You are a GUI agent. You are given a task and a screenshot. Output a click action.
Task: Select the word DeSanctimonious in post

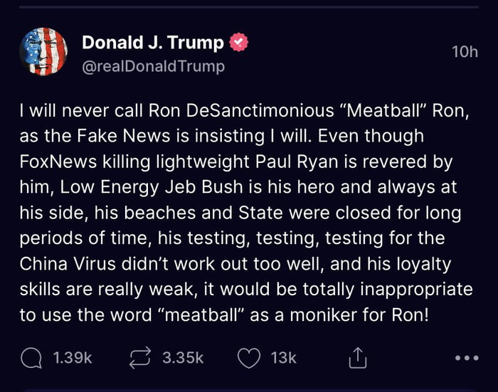point(260,110)
